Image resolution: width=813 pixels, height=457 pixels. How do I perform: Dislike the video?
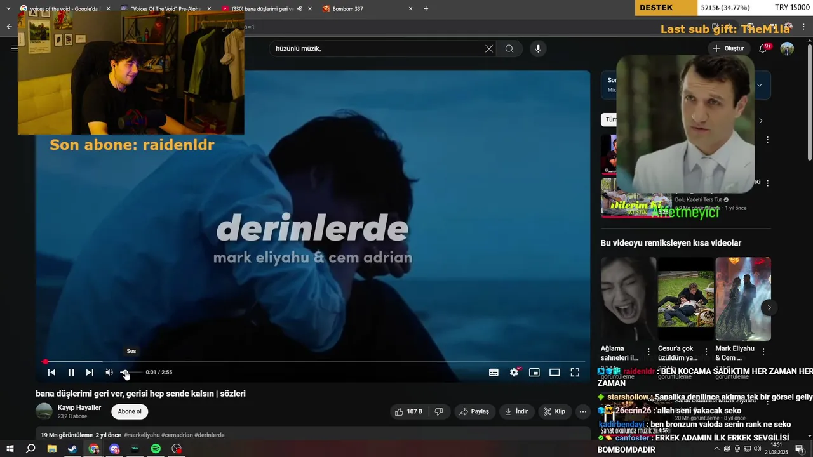click(x=439, y=411)
